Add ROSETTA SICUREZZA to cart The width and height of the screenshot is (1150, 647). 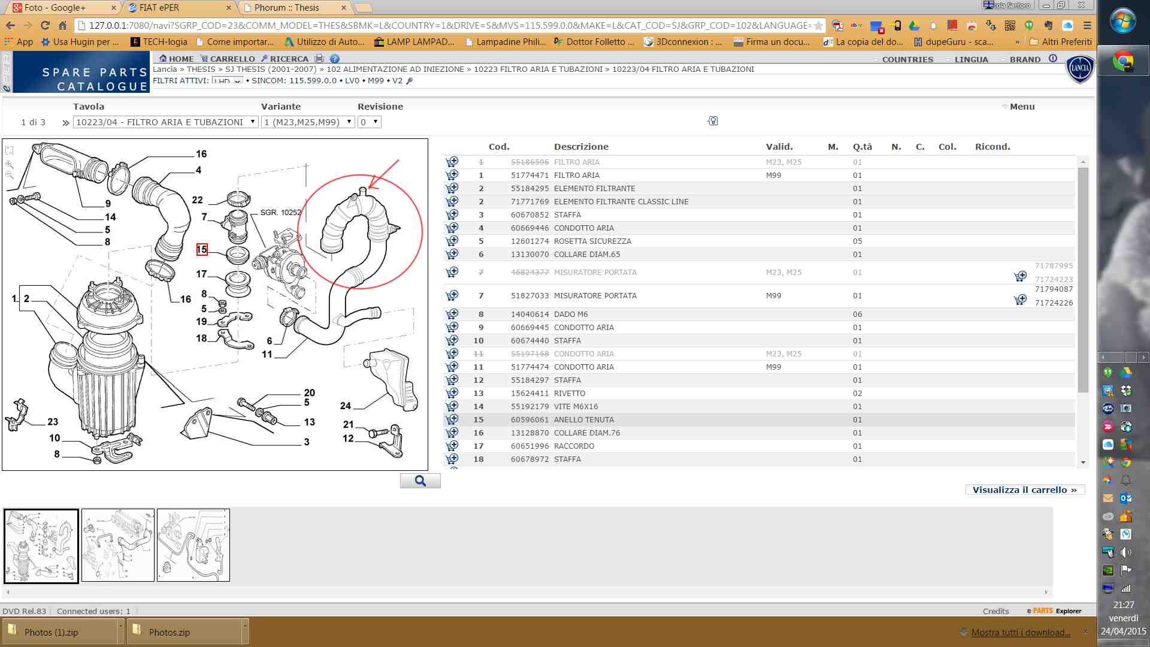452,241
